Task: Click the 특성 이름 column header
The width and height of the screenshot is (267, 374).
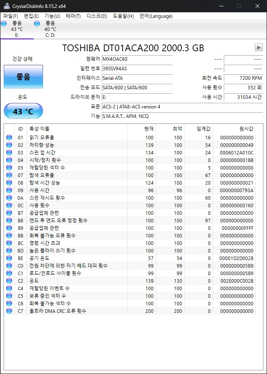Action: pyautogui.click(x=77, y=129)
